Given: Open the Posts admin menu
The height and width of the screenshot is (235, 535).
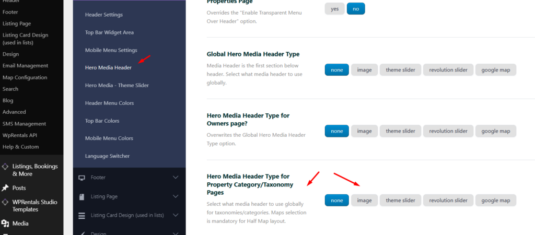Looking at the screenshot, I should tap(19, 188).
